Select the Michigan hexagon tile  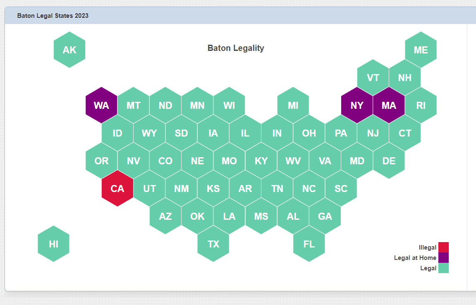coord(293,105)
